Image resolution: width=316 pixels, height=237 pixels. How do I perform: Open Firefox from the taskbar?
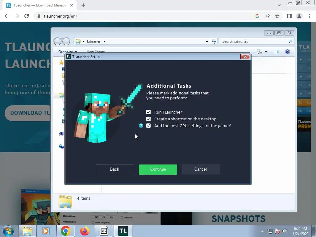85,231
